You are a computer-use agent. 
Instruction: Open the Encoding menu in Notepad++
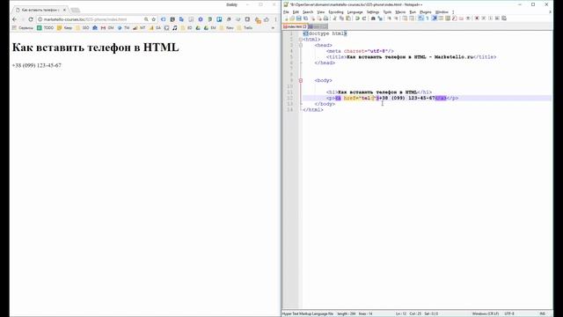(x=336, y=12)
